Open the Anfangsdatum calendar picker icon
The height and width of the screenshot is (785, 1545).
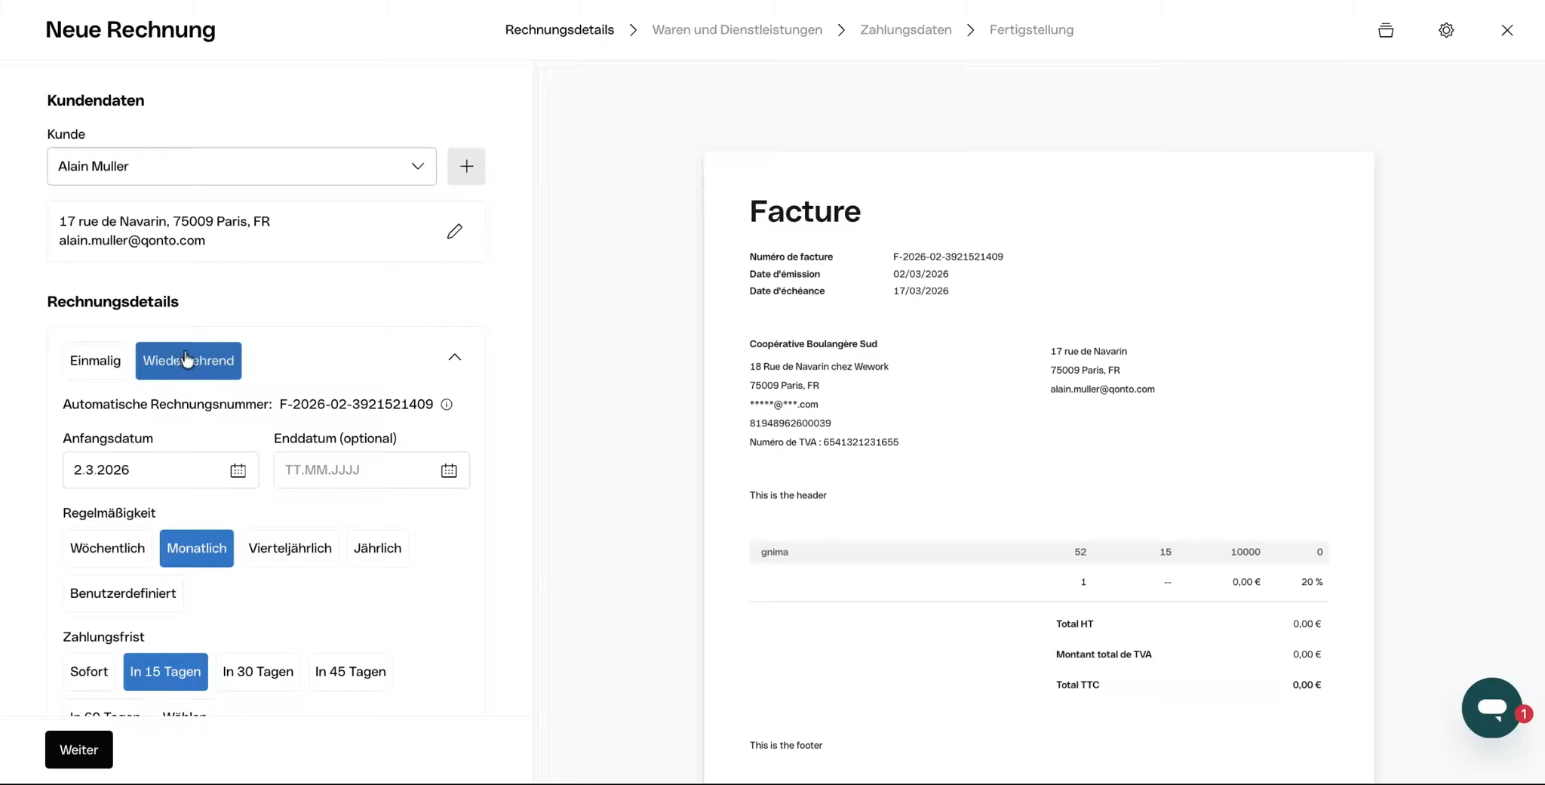[238, 470]
